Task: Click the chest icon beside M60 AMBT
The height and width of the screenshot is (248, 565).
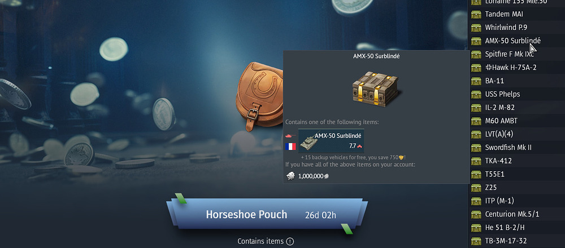Action: (x=476, y=121)
